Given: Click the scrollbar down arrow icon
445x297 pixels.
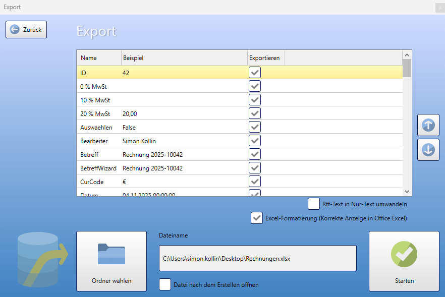Looking at the screenshot, I should [407, 191].
